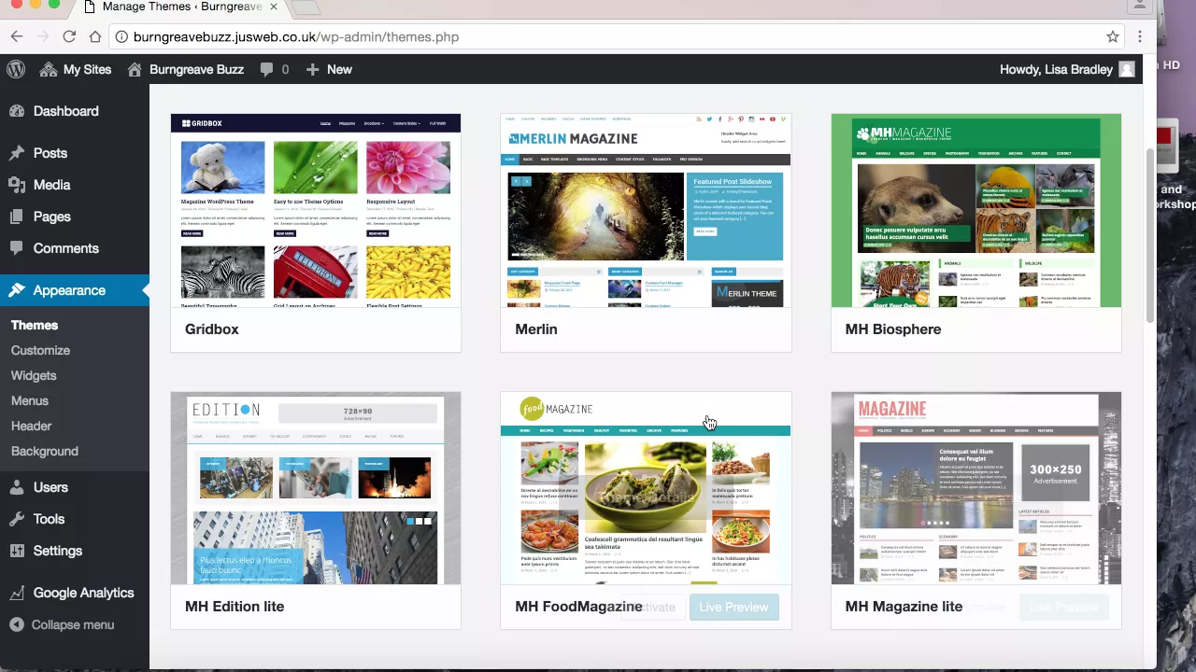Open Customize submenu link
The width and height of the screenshot is (1196, 672).
[40, 350]
